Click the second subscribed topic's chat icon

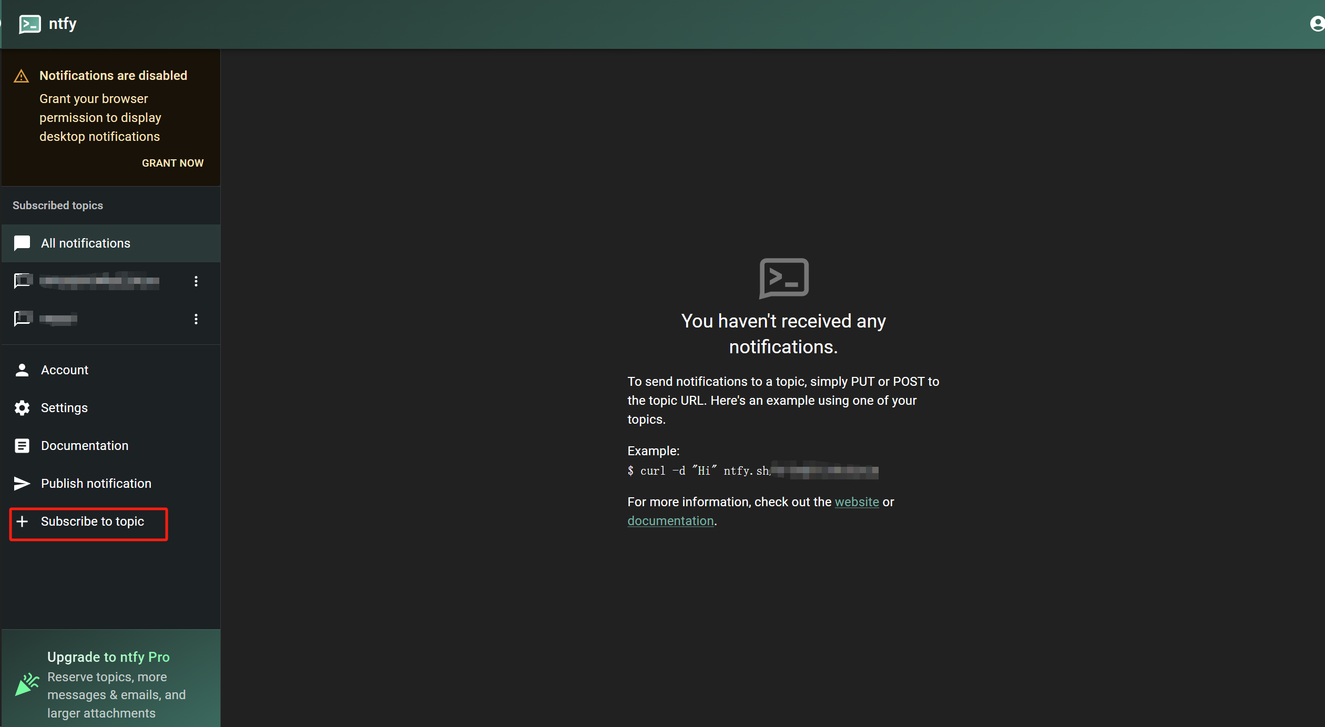(x=23, y=319)
